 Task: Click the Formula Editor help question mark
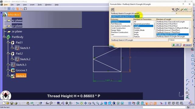183,4
